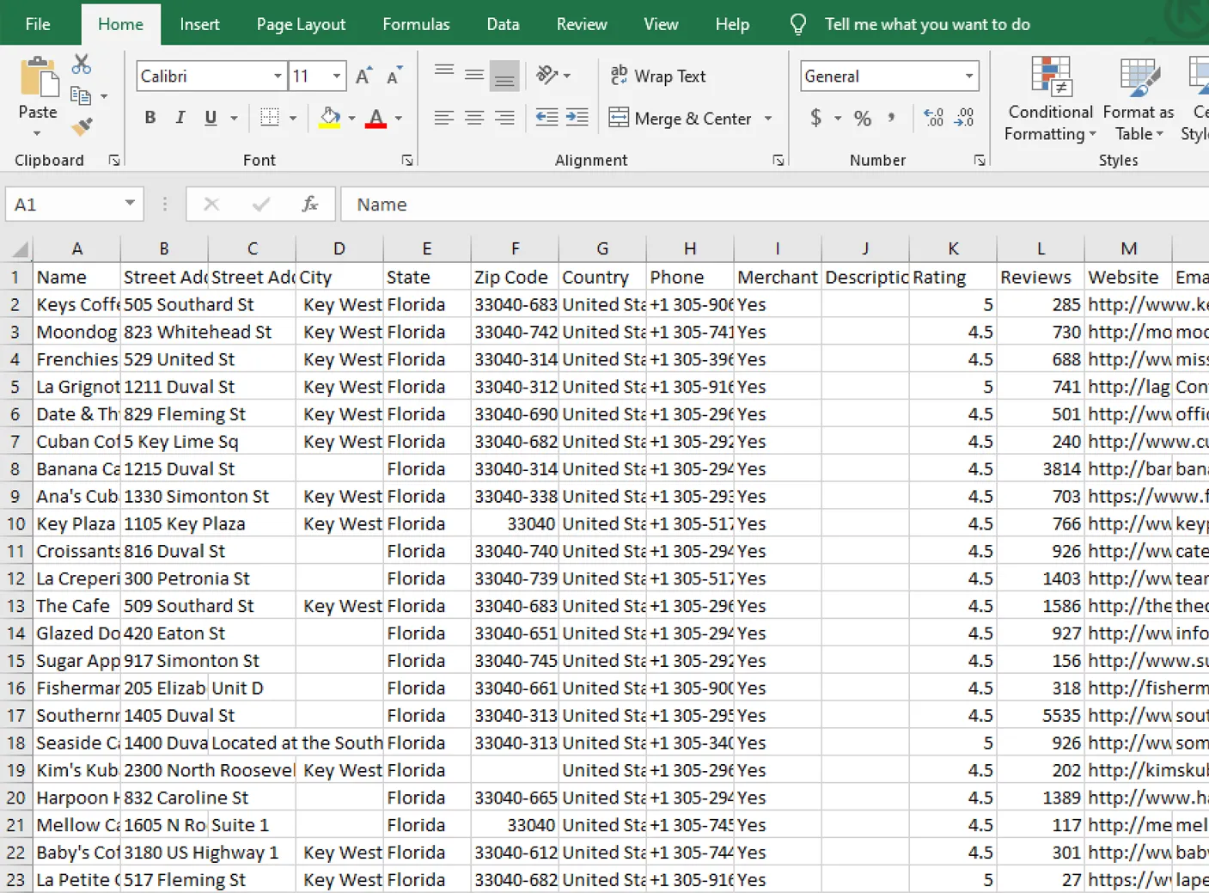1209x893 pixels.
Task: Increase font size with large A
Action: 363,76
